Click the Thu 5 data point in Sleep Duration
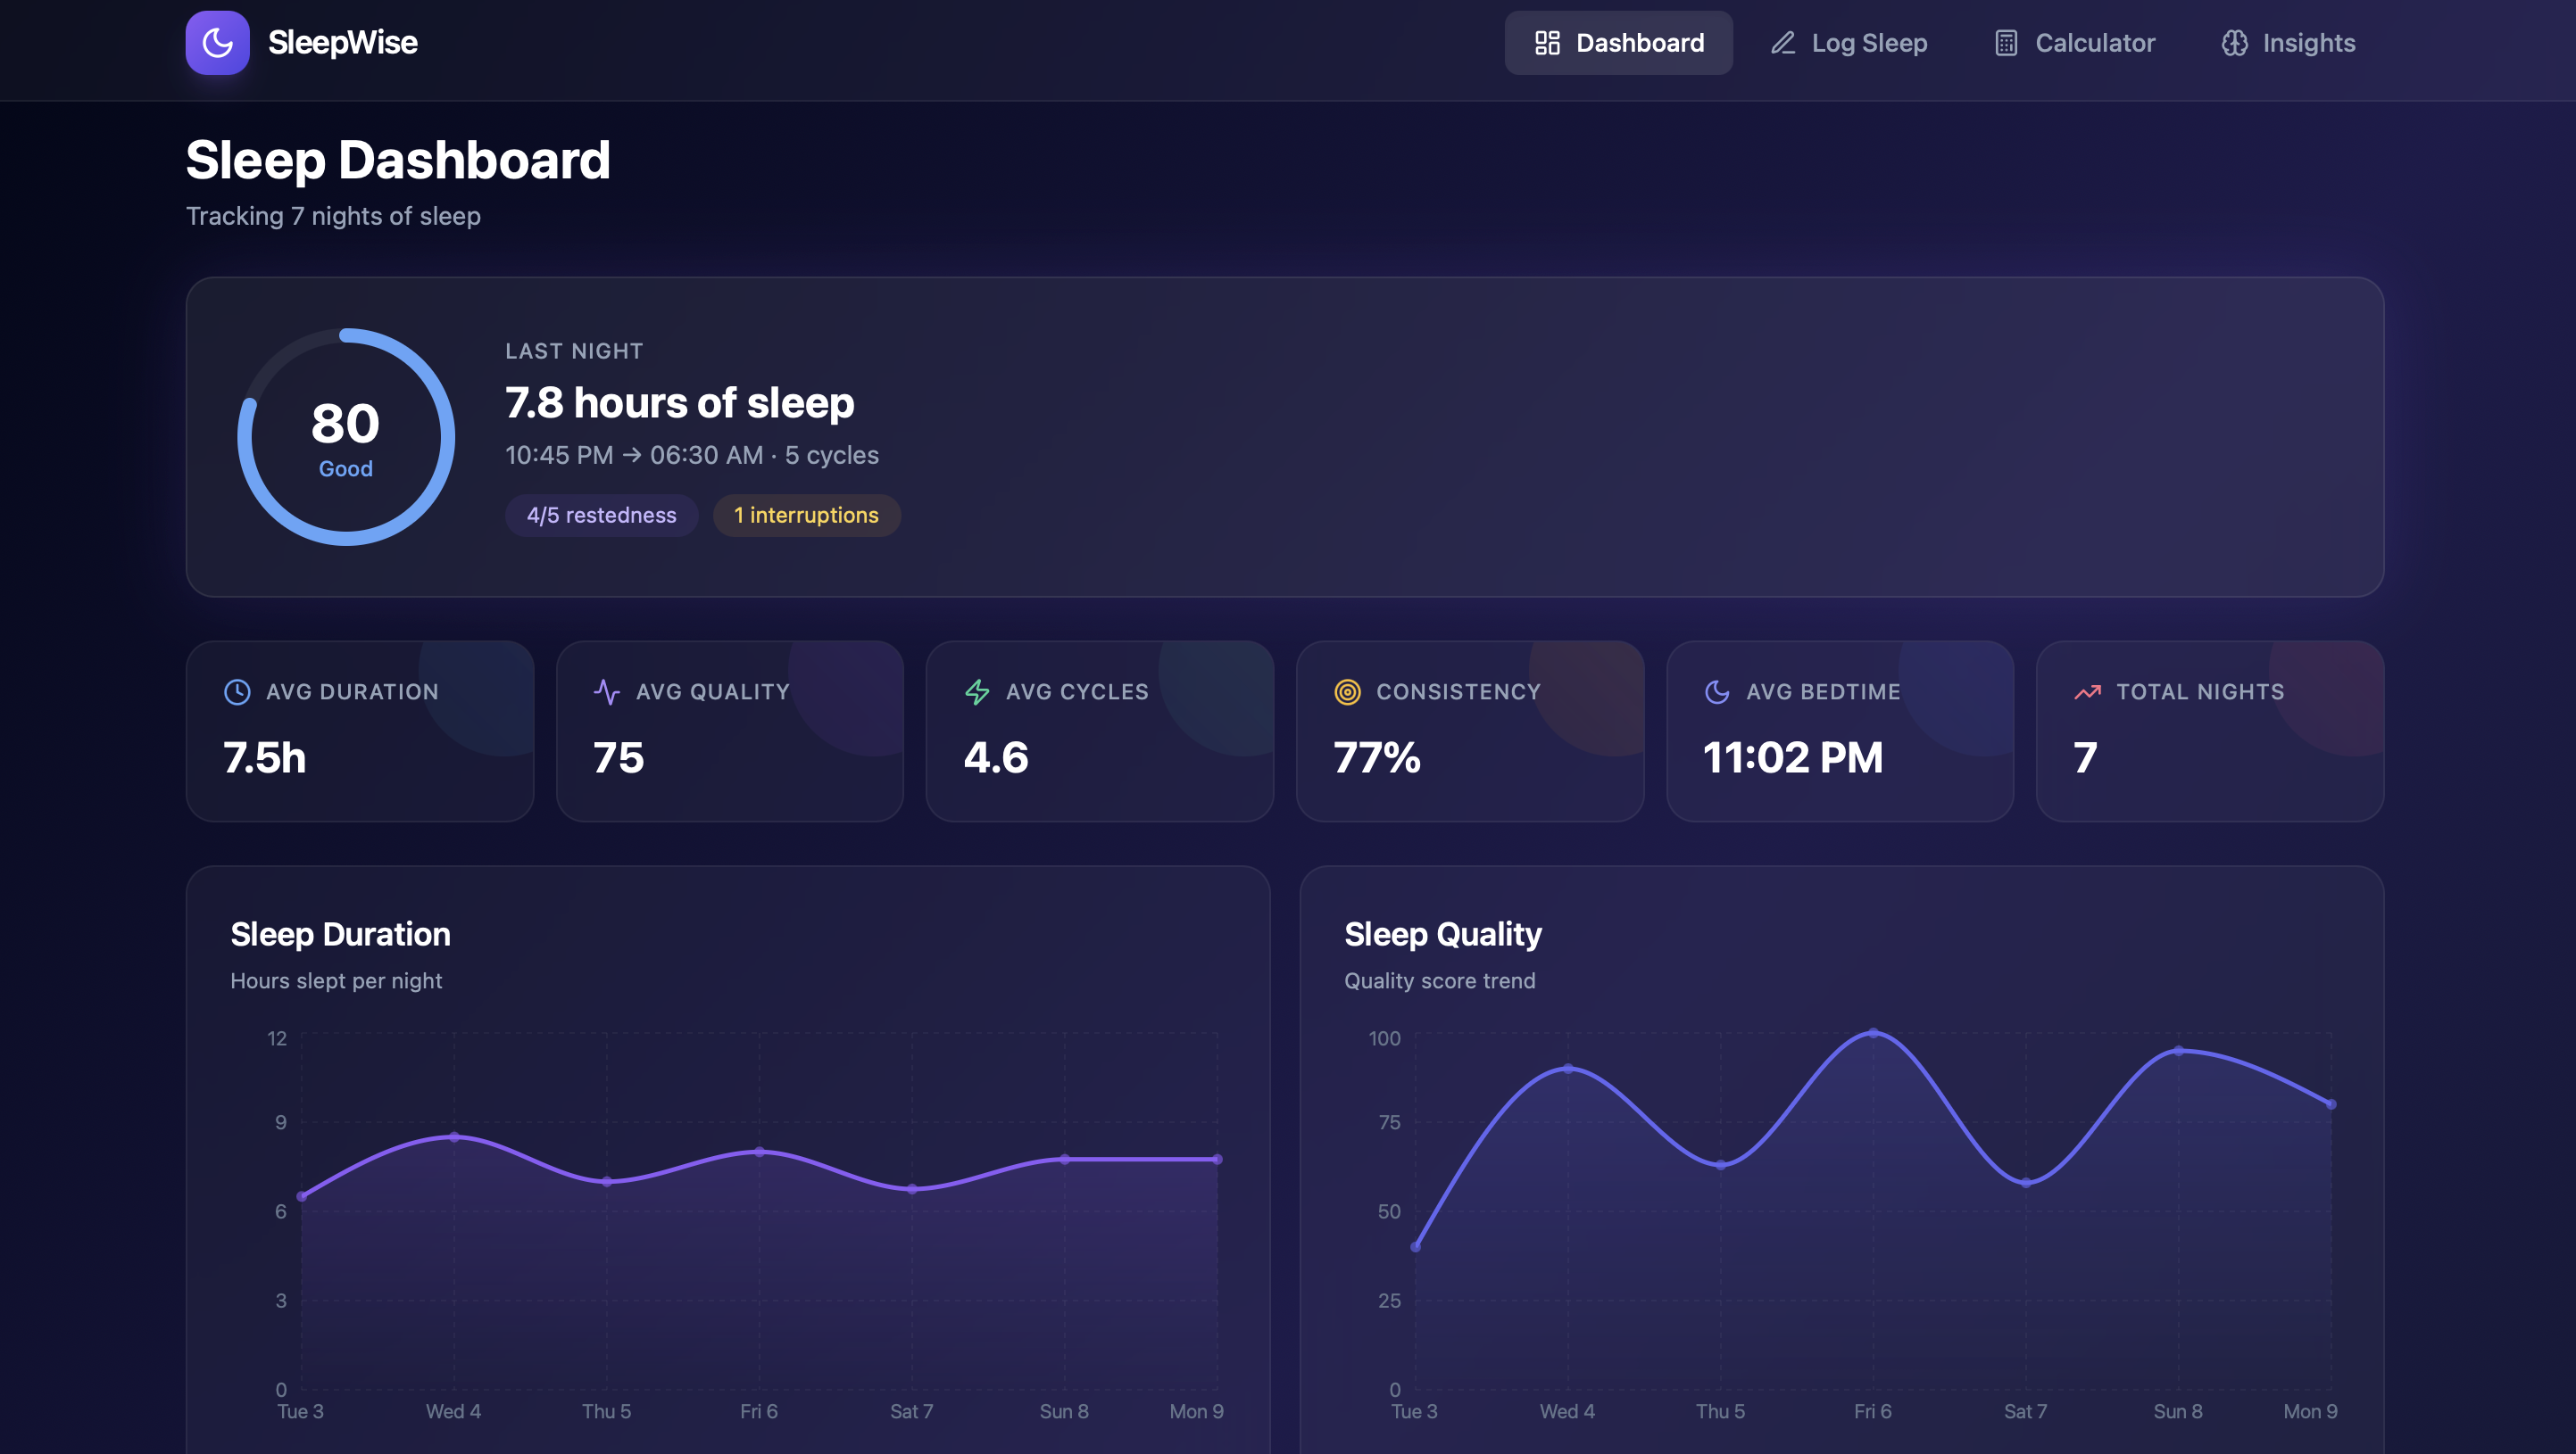Screen dimensions: 2576x1454 tap(607, 1182)
